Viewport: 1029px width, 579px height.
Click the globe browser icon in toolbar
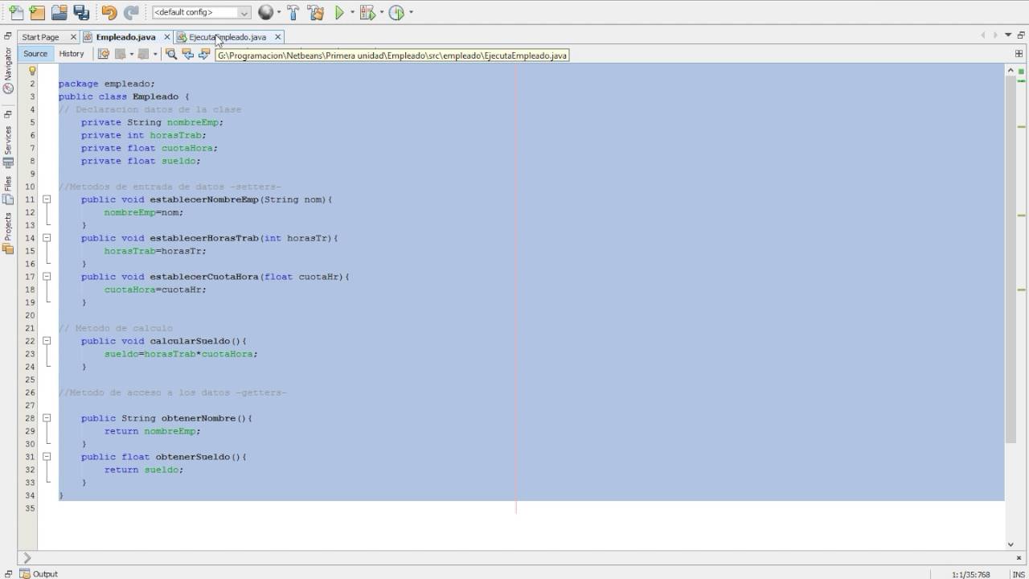point(265,12)
